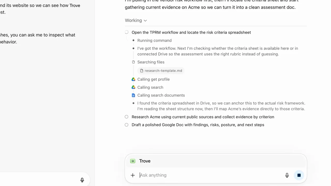Image resolution: width=331 pixels, height=186 pixels.
Task: Click the microphone icon in the left panel
Action: 82,180
